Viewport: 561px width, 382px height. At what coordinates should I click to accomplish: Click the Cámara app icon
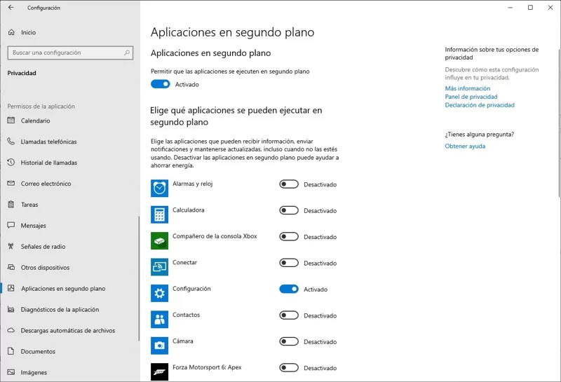pos(159,345)
